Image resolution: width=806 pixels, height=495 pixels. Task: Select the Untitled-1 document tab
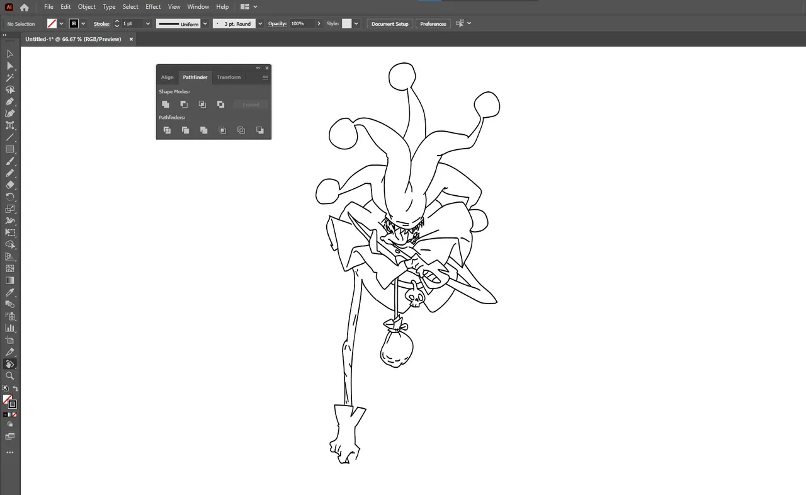[x=73, y=39]
